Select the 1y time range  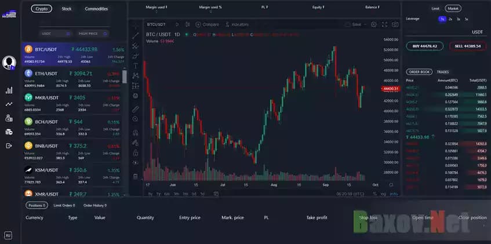[158, 194]
